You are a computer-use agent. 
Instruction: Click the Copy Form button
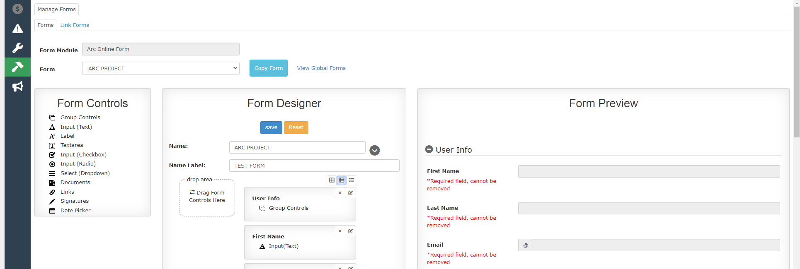pyautogui.click(x=269, y=68)
